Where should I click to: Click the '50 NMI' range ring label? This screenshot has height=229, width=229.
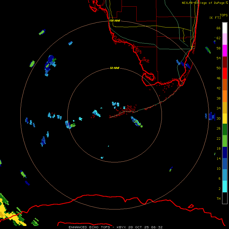pyautogui.click(x=114, y=68)
